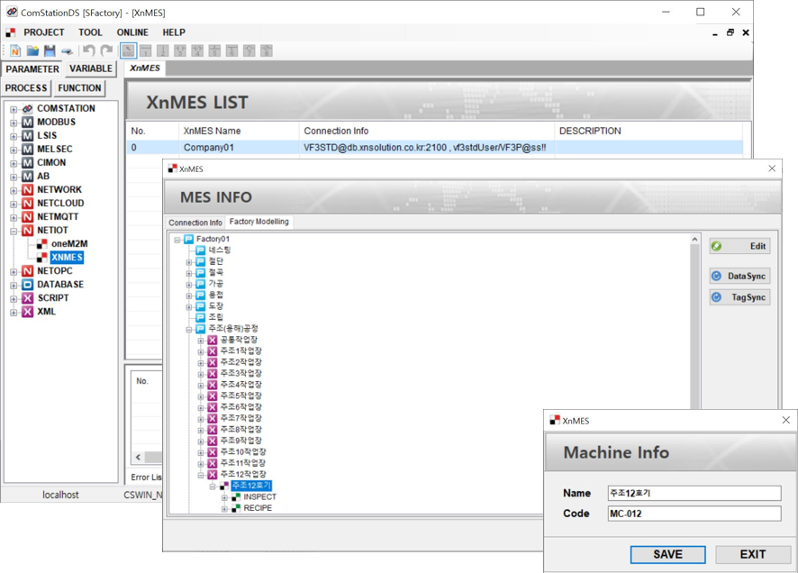
Task: Click the Open folder toolbar icon
Action: point(32,51)
